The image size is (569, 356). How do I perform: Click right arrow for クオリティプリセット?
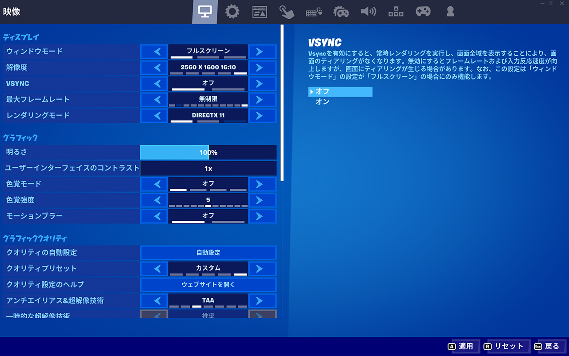click(262, 269)
